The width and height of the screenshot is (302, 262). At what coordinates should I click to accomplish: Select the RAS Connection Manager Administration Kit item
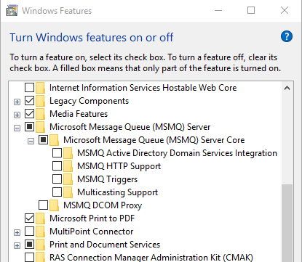point(151,258)
